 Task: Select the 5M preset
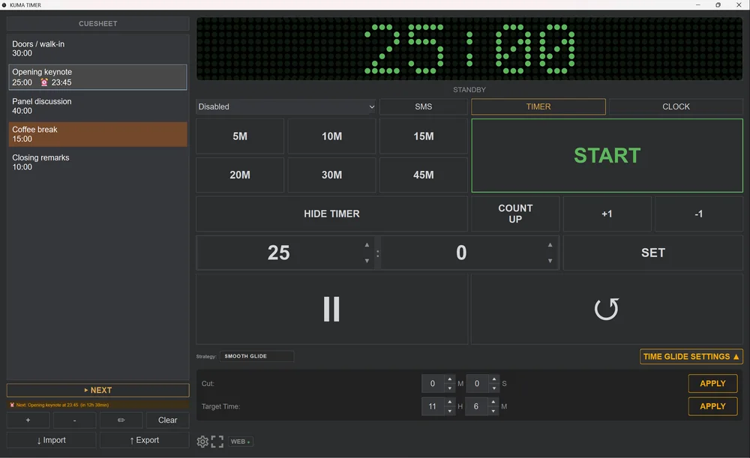click(240, 136)
